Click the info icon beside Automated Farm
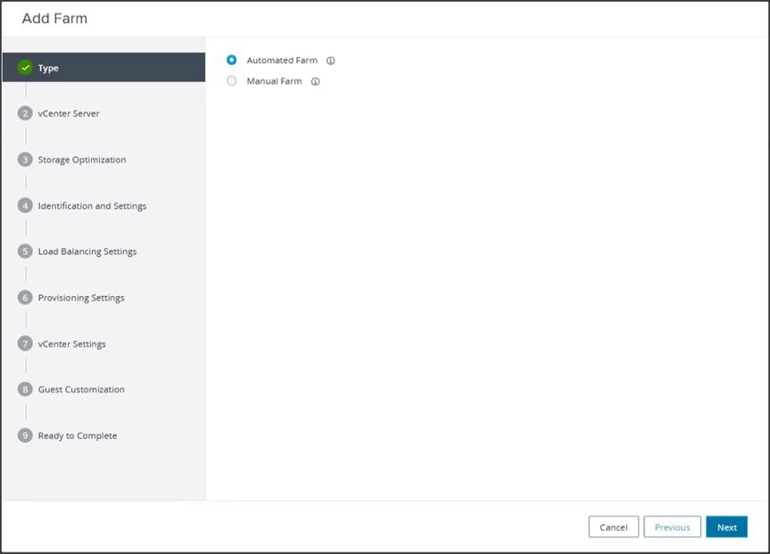770x554 pixels. tap(330, 61)
